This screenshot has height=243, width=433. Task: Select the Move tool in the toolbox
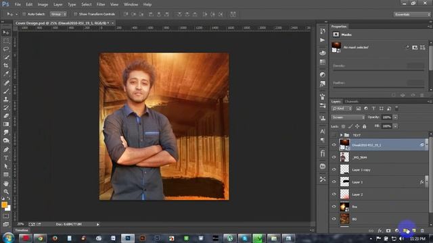(6, 32)
